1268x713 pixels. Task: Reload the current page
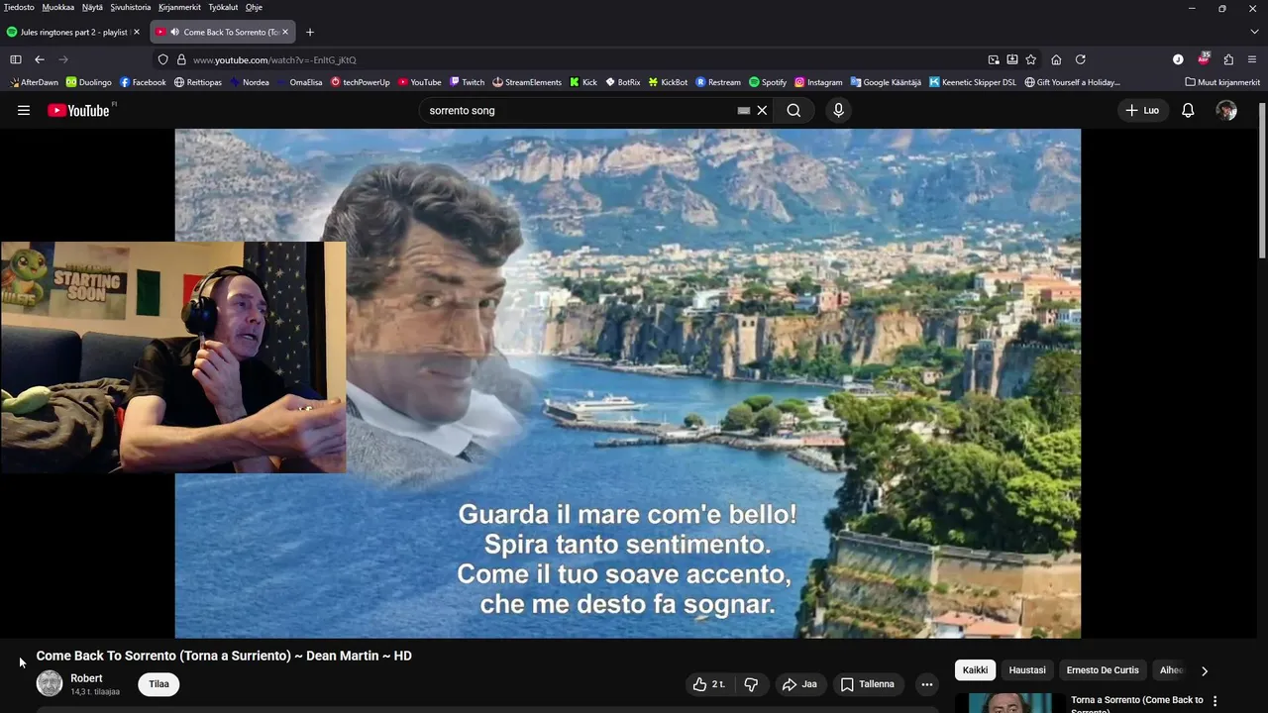(x=1081, y=59)
